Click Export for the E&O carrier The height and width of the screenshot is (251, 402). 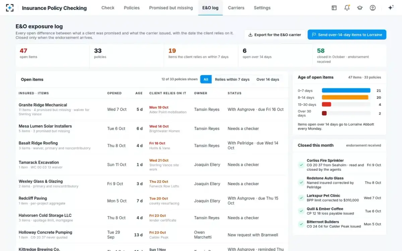click(275, 34)
